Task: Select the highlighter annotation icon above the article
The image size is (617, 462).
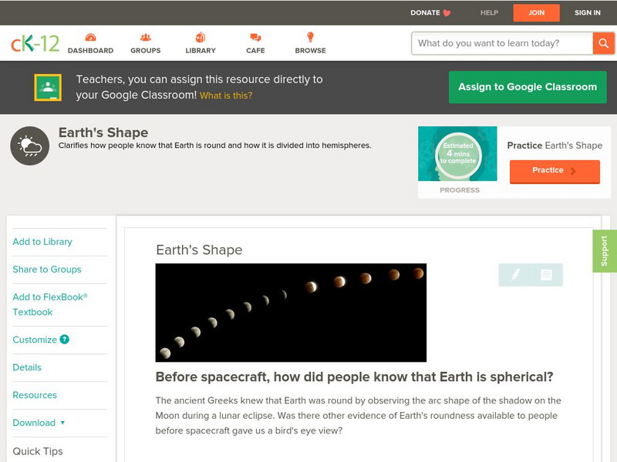Action: [515, 273]
